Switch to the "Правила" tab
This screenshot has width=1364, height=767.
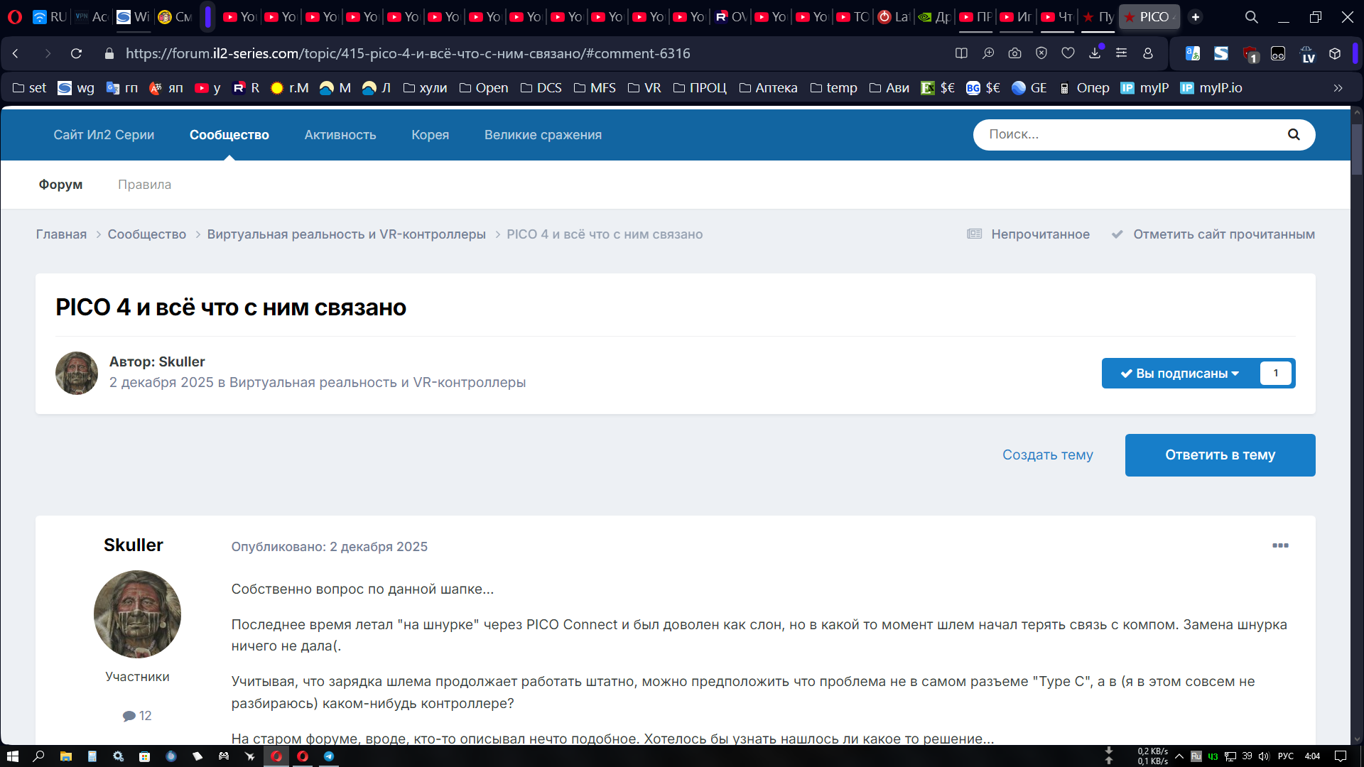coord(144,185)
